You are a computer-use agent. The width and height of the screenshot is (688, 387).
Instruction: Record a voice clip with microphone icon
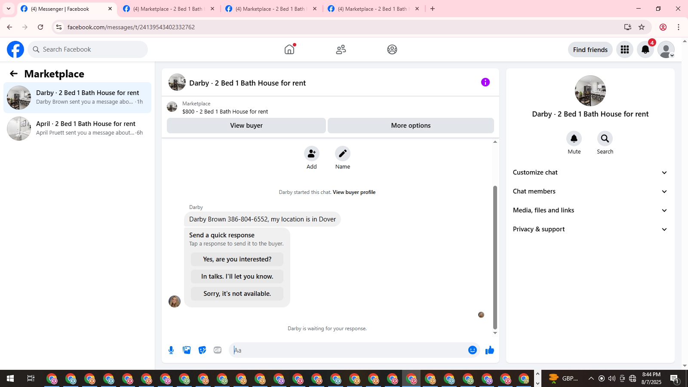click(171, 350)
